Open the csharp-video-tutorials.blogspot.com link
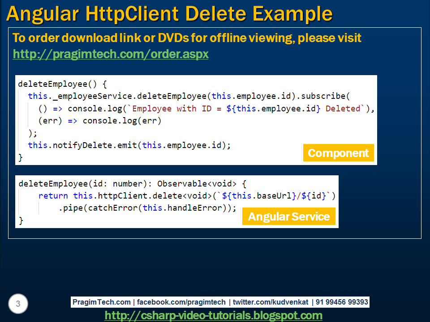Screen dimensions: 430x322 (214, 315)
